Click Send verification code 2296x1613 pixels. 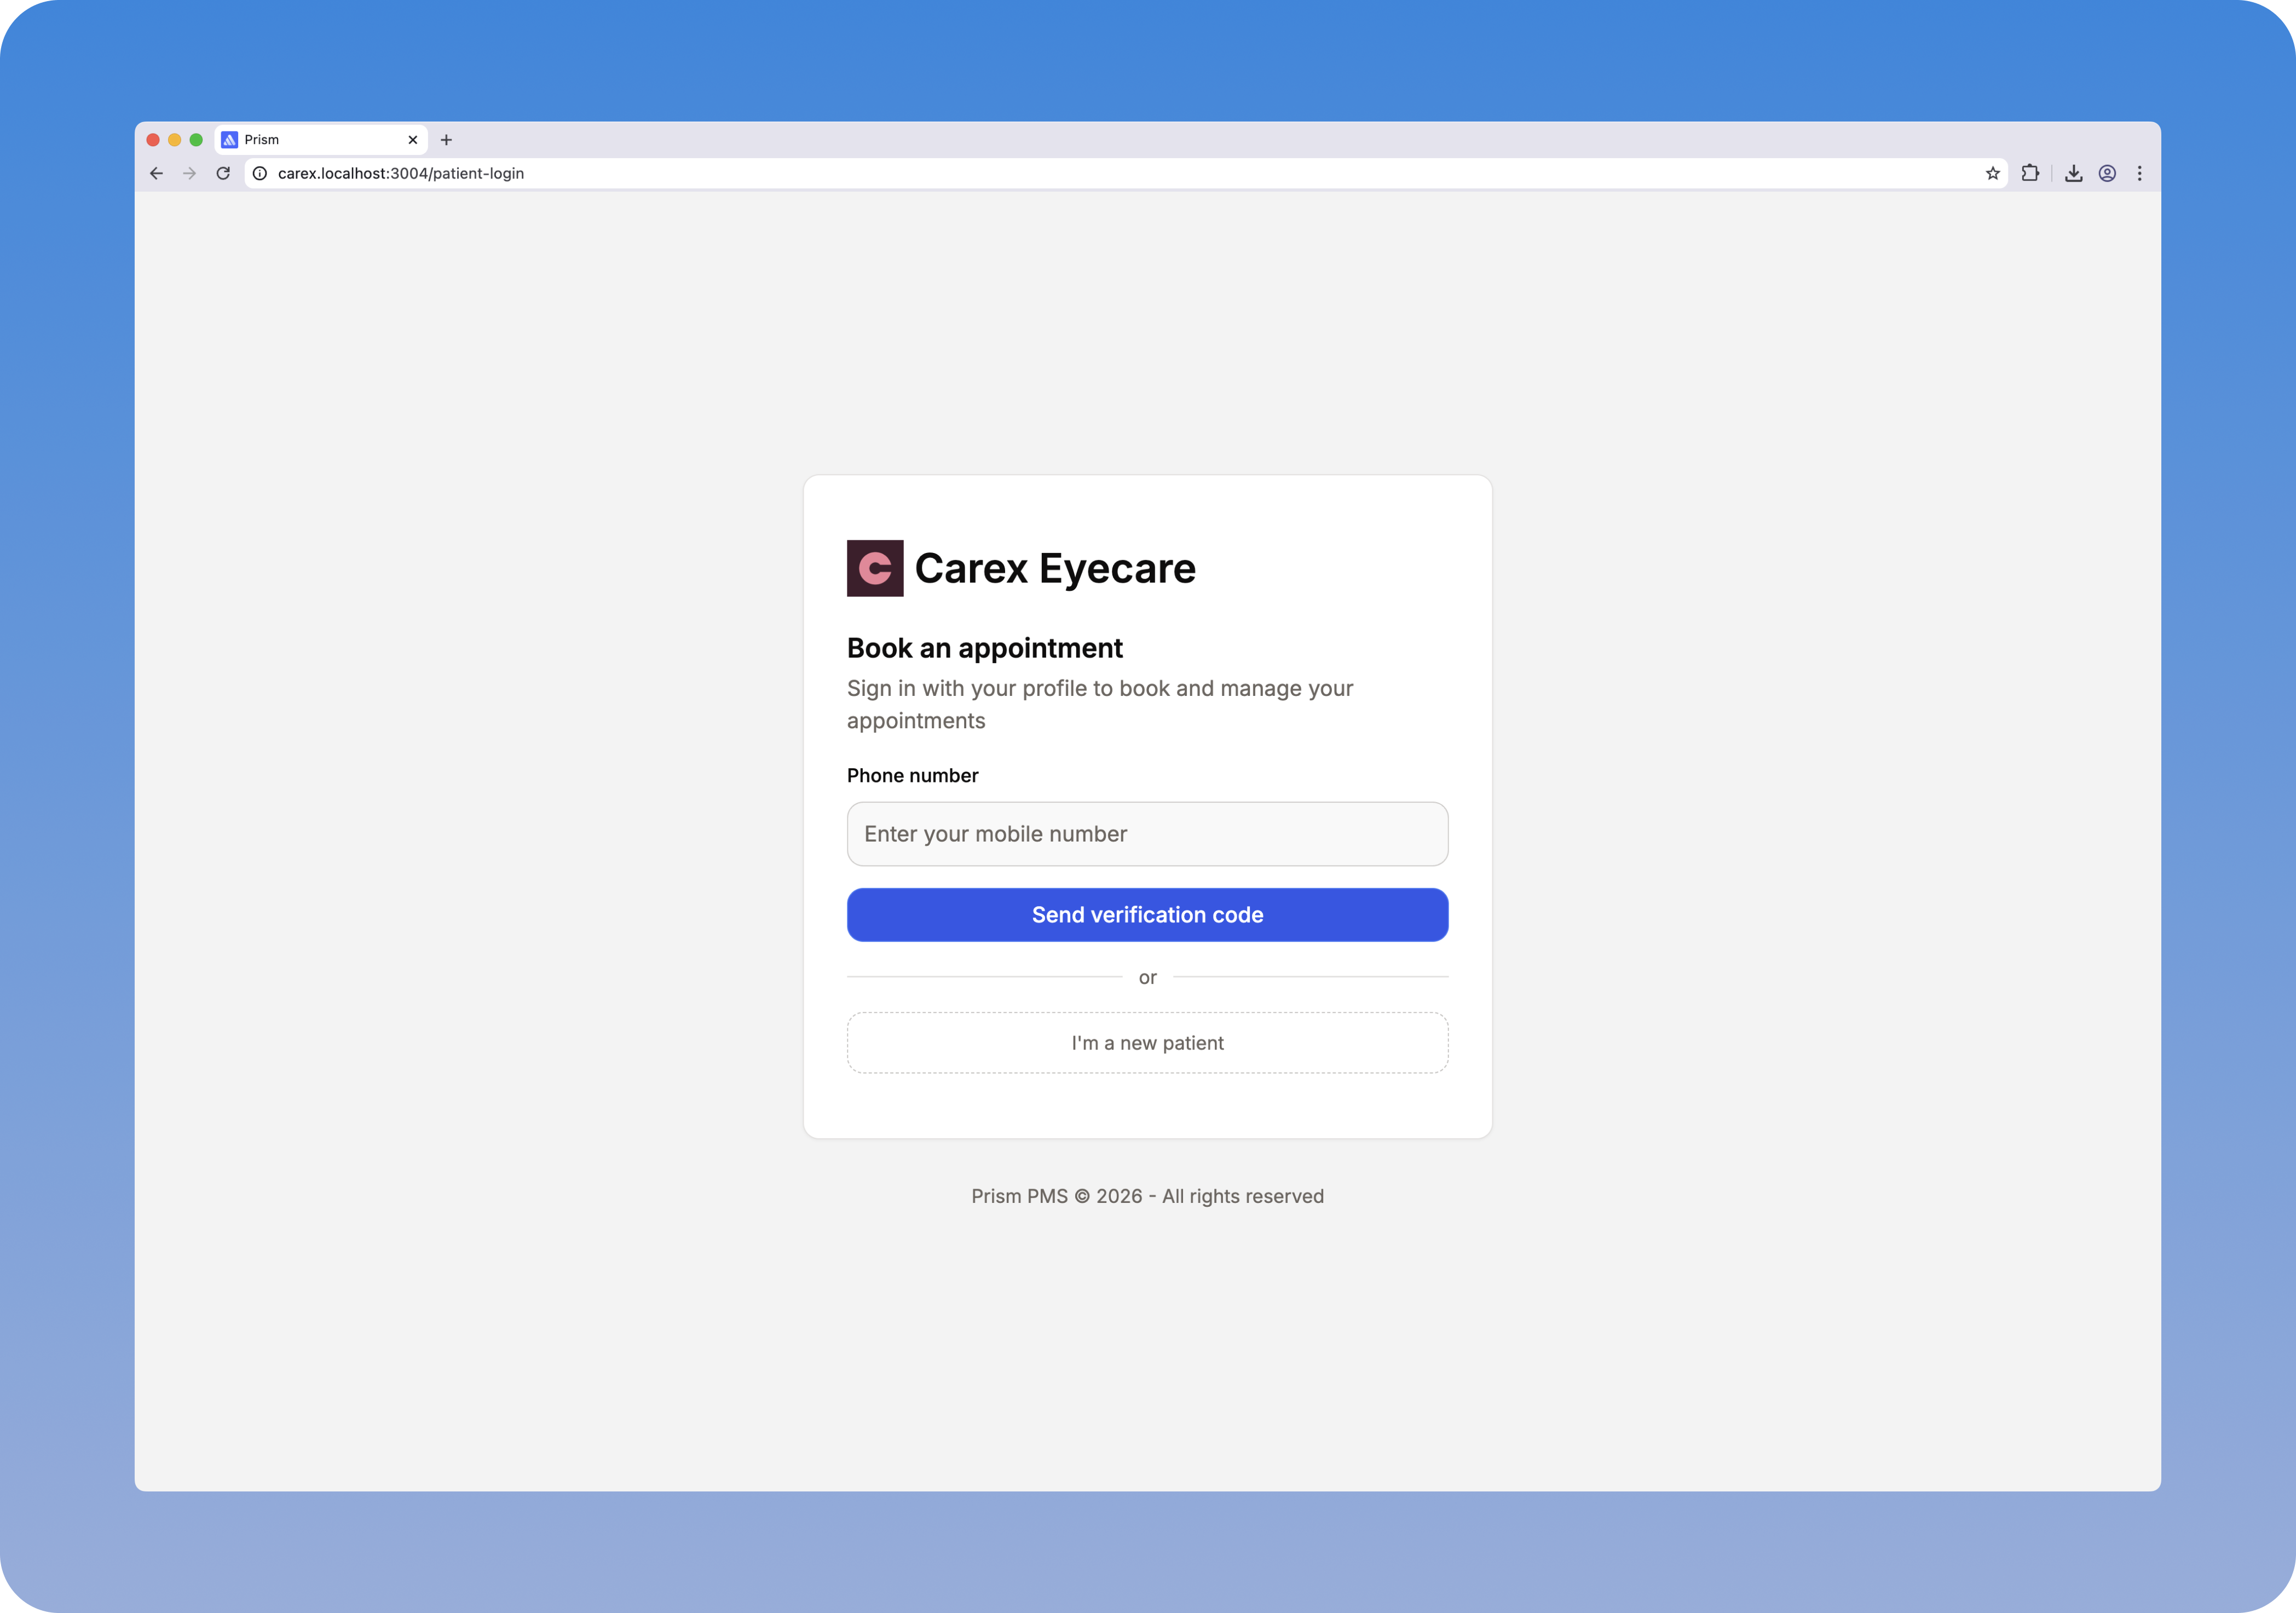tap(1147, 914)
